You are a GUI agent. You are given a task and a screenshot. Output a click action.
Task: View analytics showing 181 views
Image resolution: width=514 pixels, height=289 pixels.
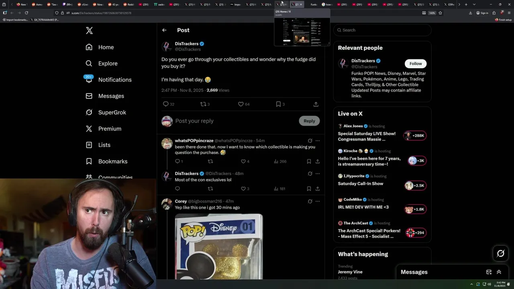(x=279, y=189)
